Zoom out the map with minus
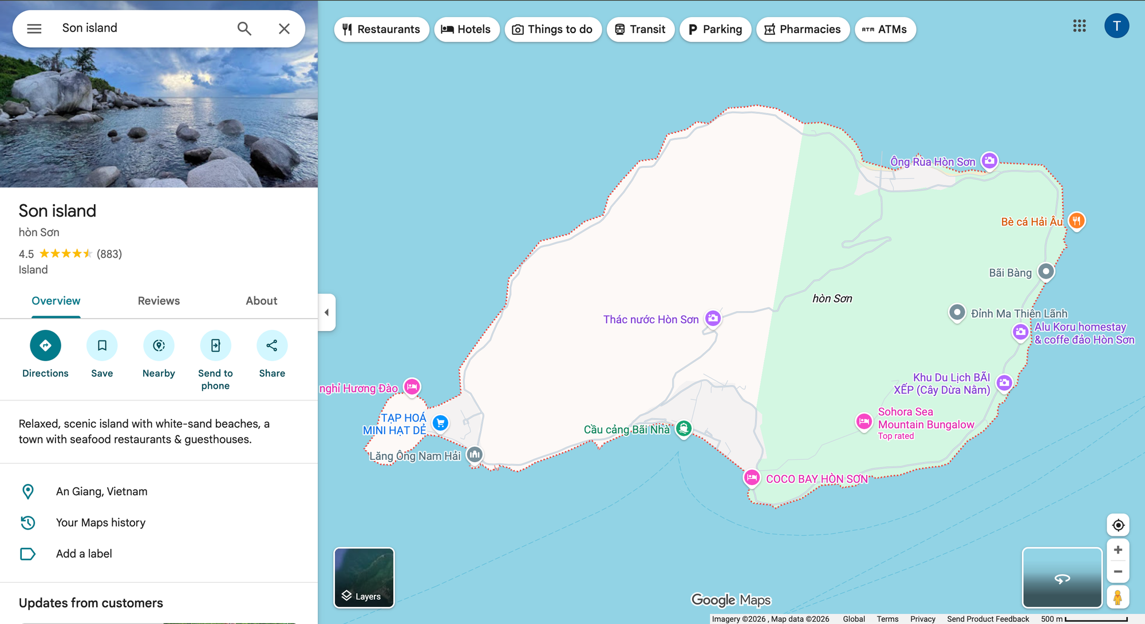1145x624 pixels. coord(1118,571)
